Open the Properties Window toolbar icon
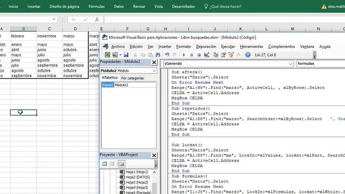Screen dimensions: 345x194 tap(223, 55)
